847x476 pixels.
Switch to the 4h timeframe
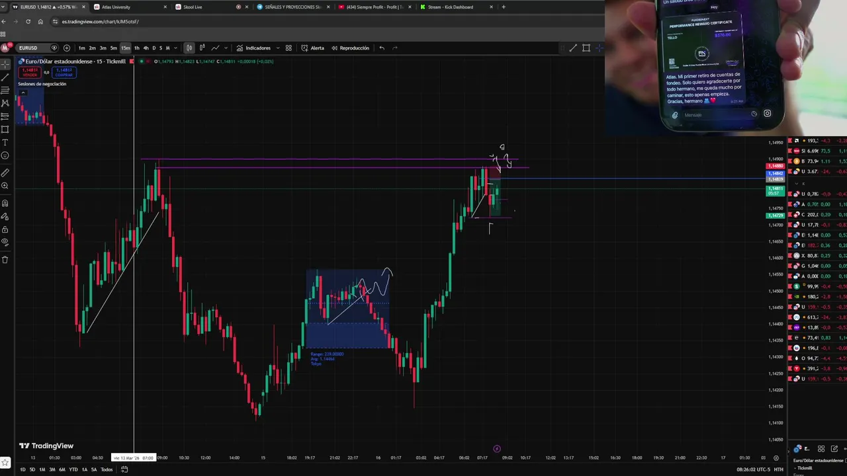coord(146,48)
